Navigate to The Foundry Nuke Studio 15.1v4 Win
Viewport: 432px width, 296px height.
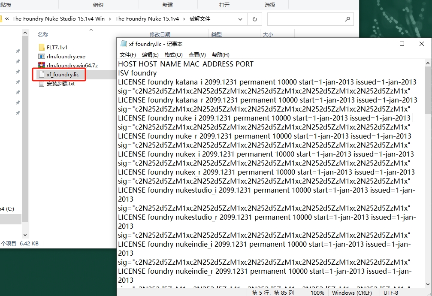[x=58, y=19]
